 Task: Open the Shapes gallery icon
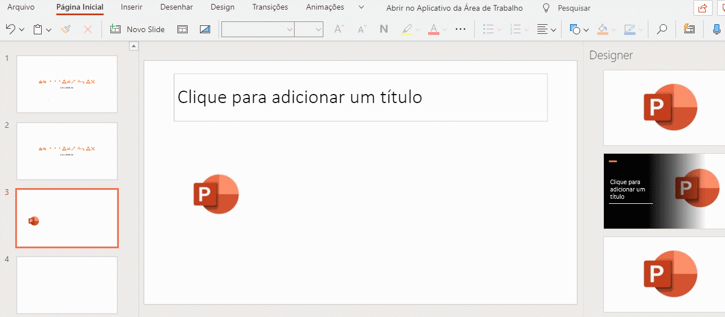(x=575, y=29)
